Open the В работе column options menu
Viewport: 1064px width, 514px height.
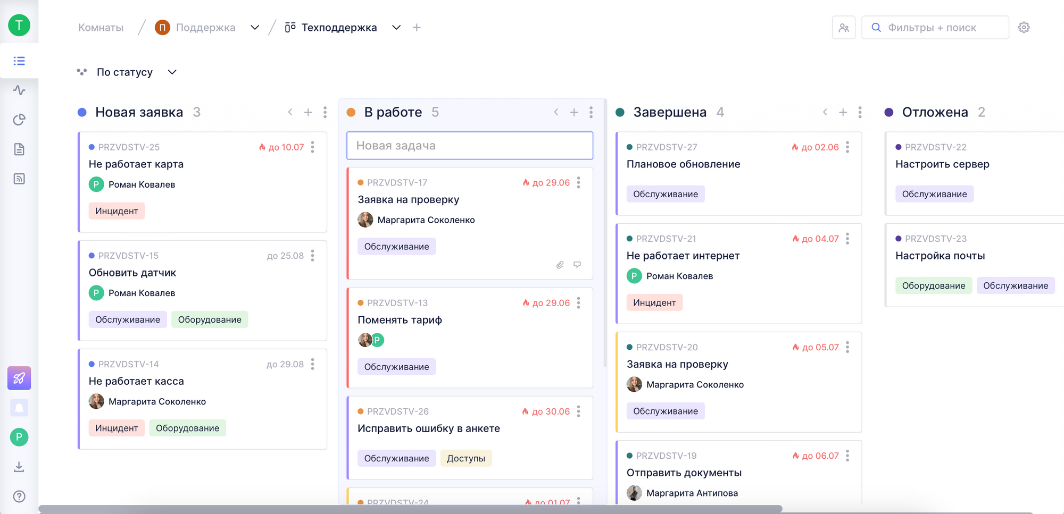pyautogui.click(x=591, y=112)
